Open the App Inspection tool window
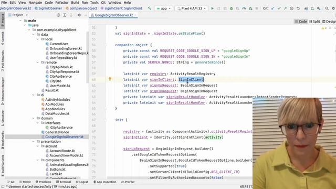The height and width of the screenshot is (189, 336). coord(105,182)
